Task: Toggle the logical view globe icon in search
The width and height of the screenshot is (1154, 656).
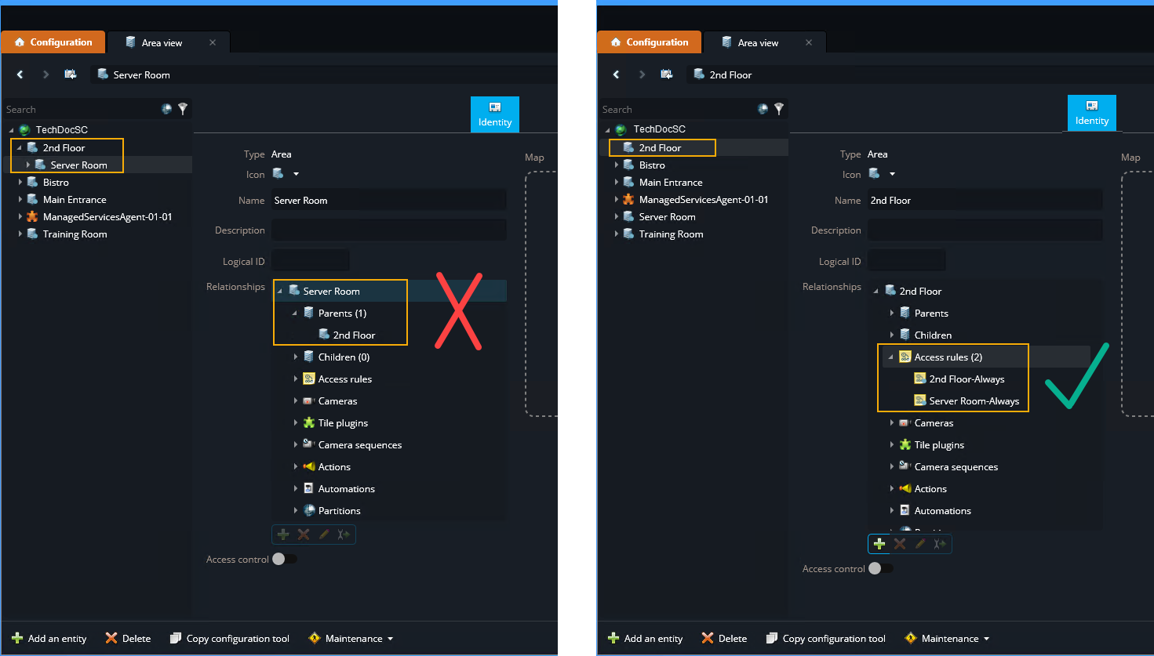Action: tap(167, 109)
